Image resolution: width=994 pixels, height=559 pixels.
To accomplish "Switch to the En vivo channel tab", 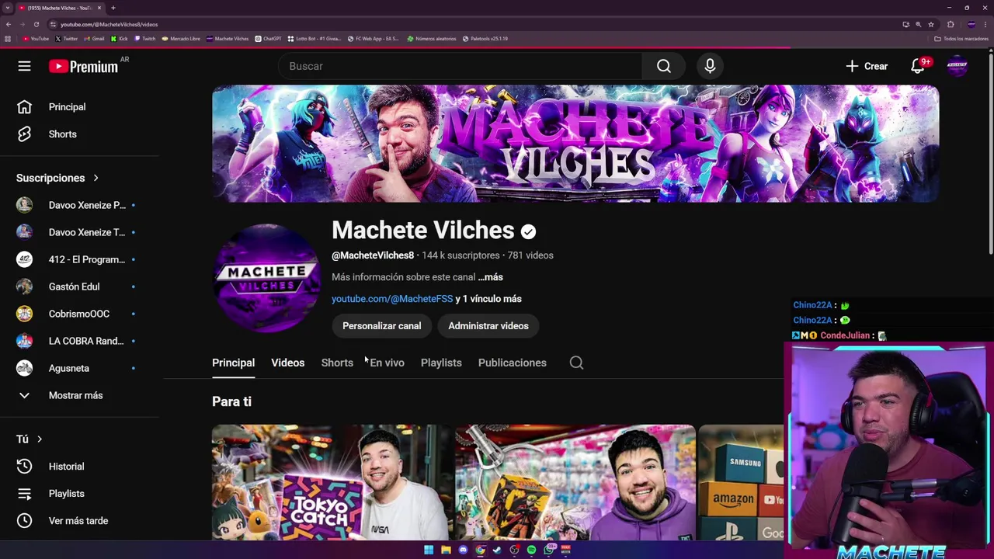I will pos(387,363).
